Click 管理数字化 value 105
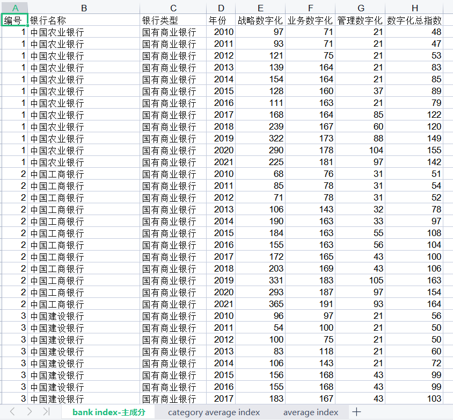Image resolution: width=453 pixels, height=420 pixels. tap(360, 281)
